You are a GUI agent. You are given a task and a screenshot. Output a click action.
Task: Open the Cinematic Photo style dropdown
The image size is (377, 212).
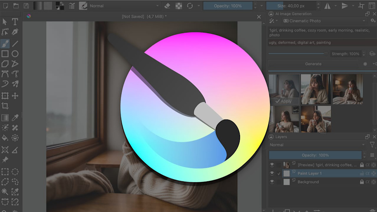coord(324,21)
